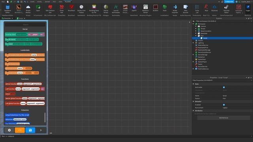This screenshot has height=142, width=253.
Task: Open the DataStore Editor plugin
Action: coord(8,9)
